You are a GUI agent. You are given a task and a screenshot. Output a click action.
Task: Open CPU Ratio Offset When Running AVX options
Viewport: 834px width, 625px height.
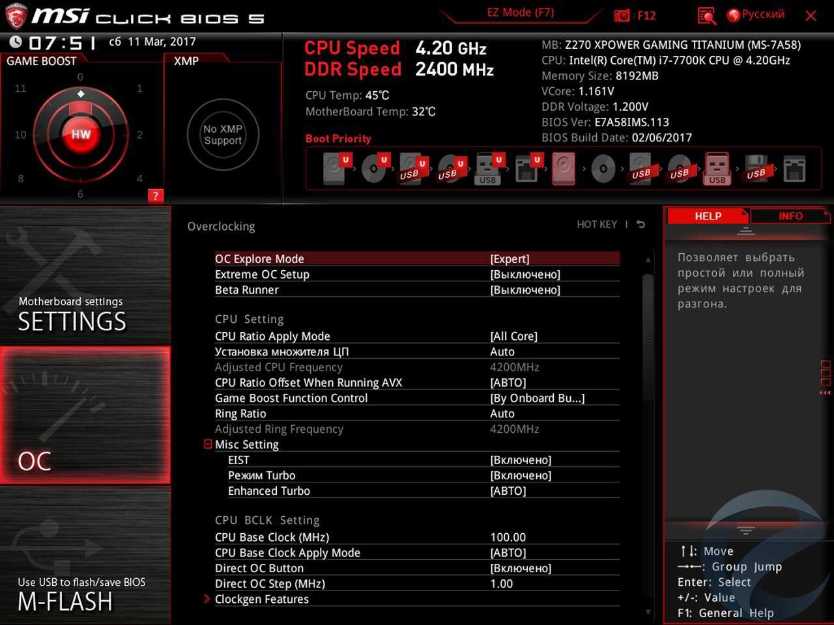417,383
